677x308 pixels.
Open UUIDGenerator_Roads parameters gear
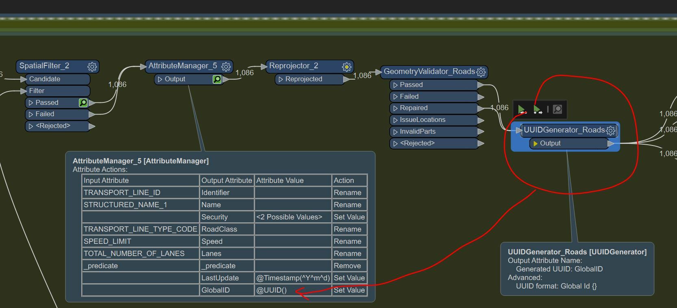611,130
